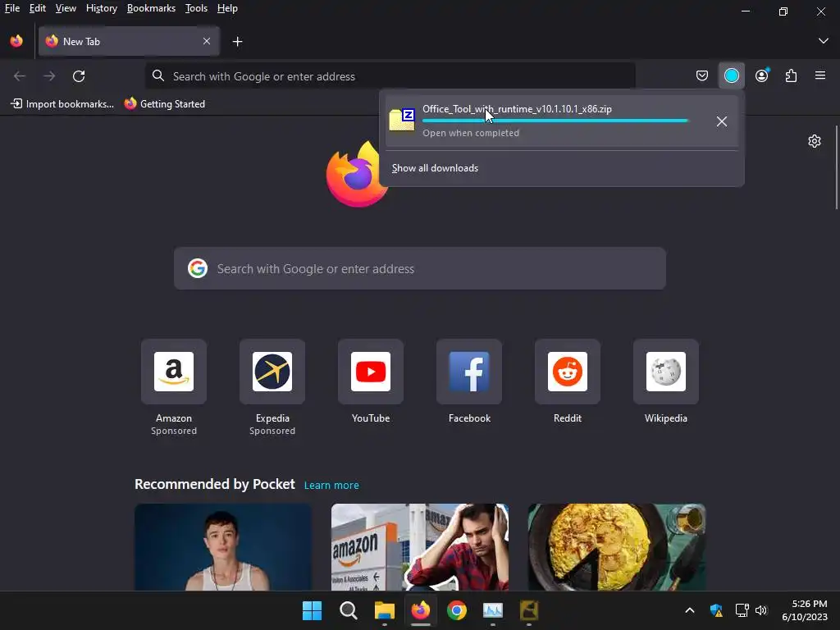Screen dimensions: 840x630
Task: Show hidden system tray icons
Action: coord(689,610)
